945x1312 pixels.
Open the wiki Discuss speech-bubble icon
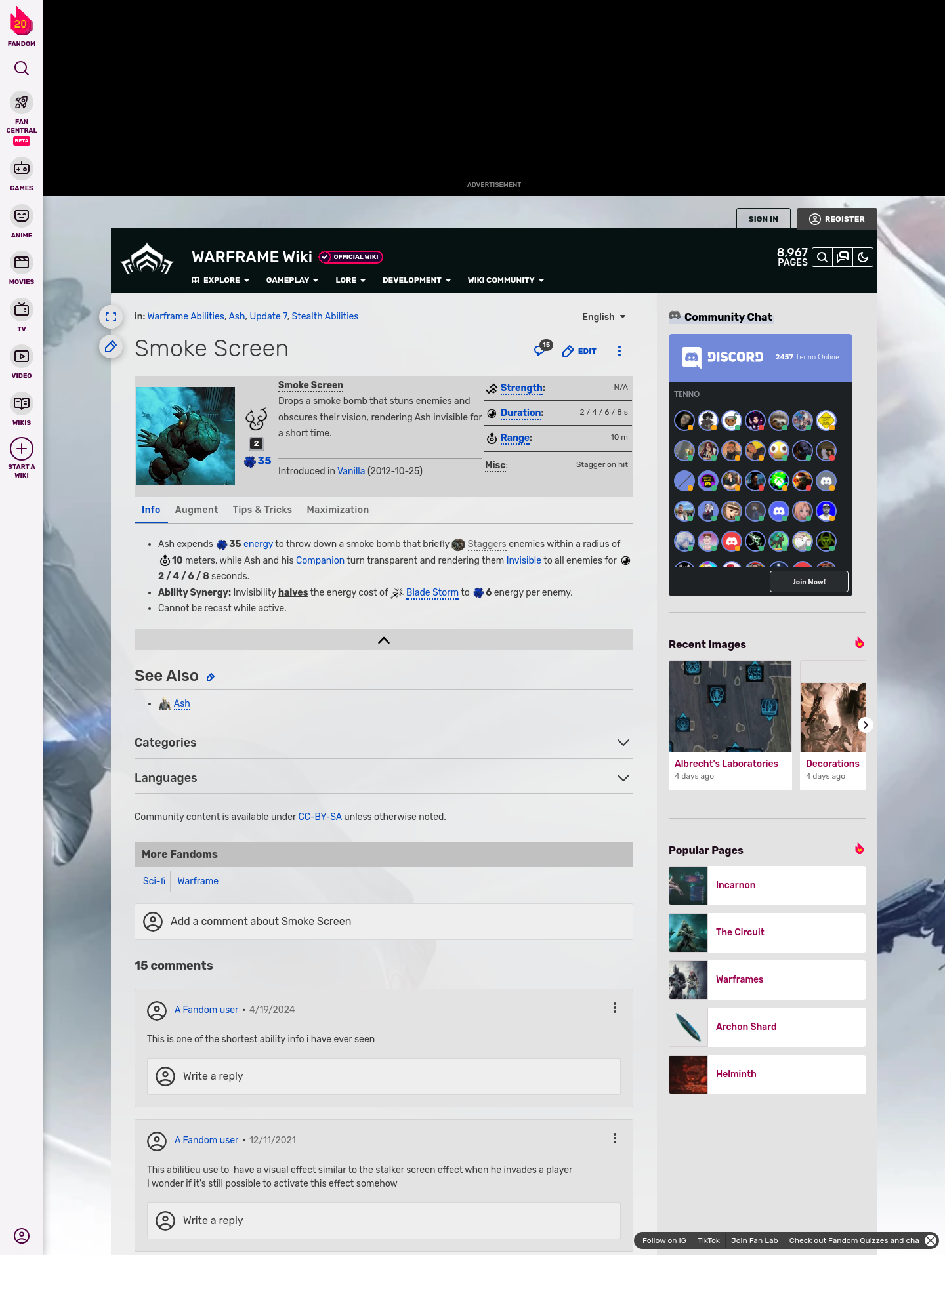coord(843,257)
